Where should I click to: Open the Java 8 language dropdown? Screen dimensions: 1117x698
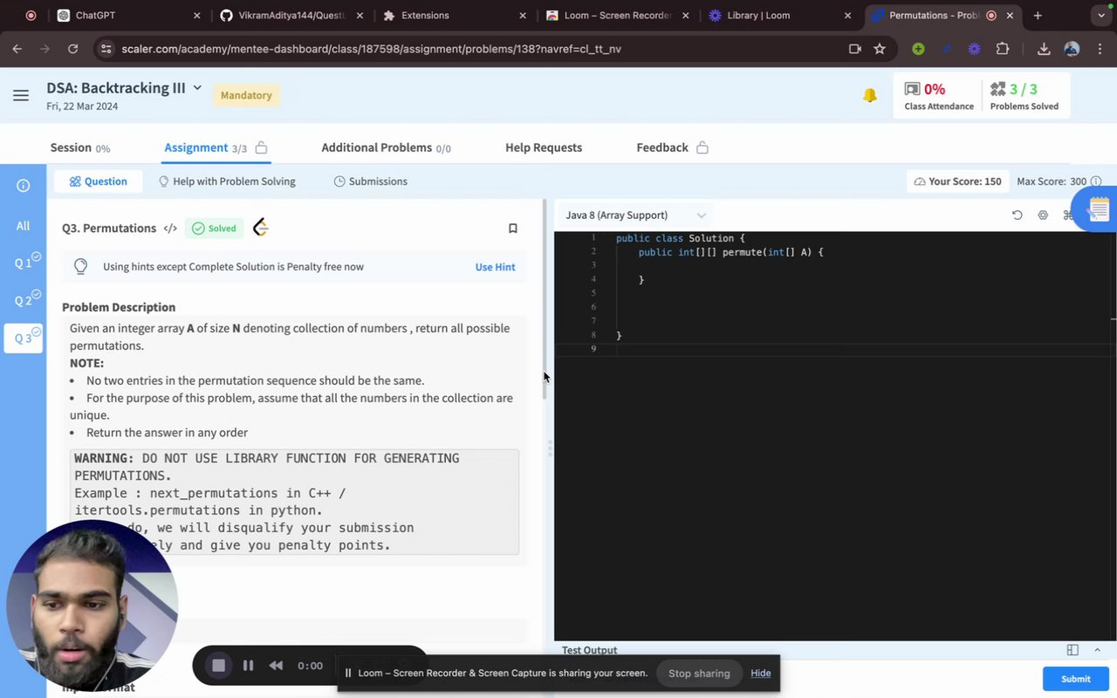635,216
